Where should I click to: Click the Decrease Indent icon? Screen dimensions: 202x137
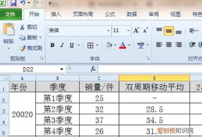pos(192,45)
